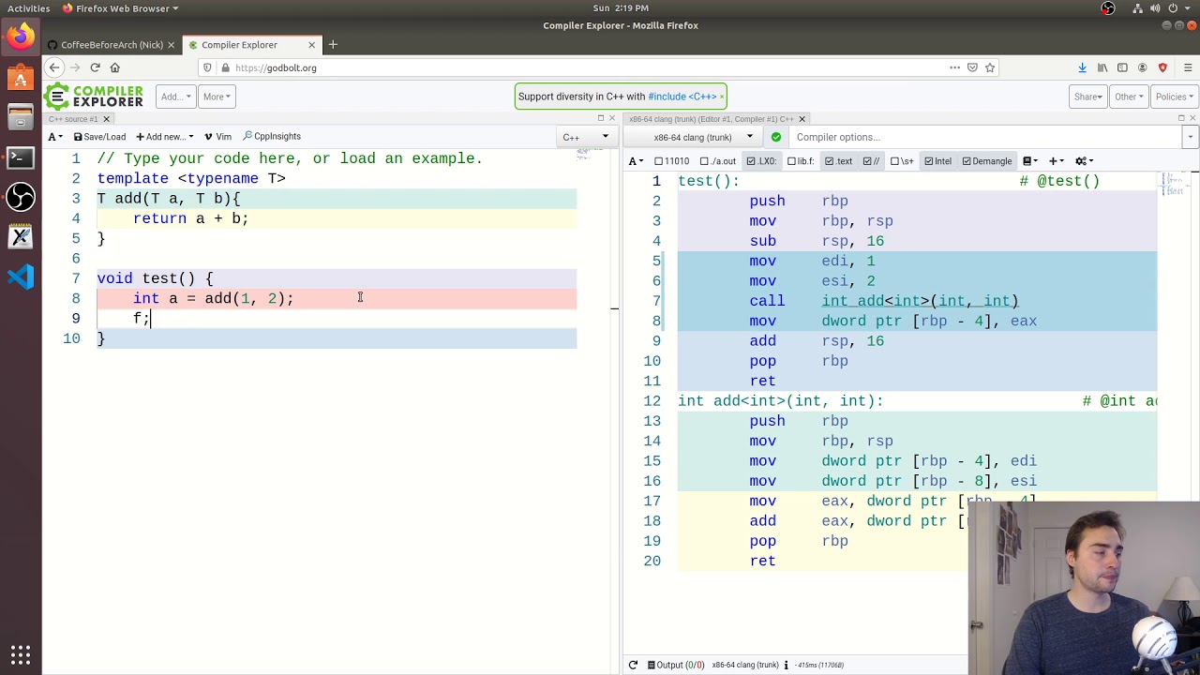Save page to Pocket icon
This screenshot has height=675, width=1200.
pos(972,67)
